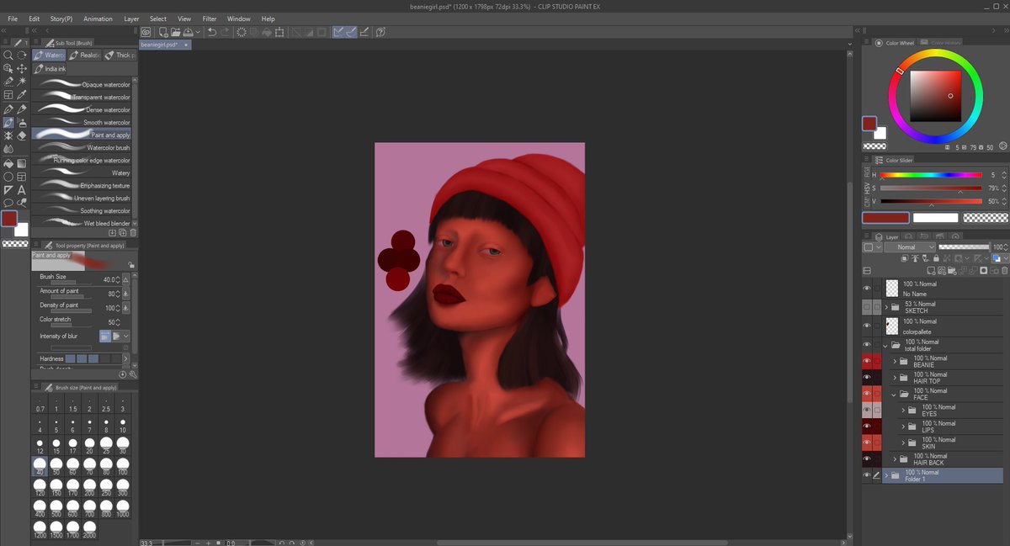
Task: Delete sub tool with trash icon
Action: pos(133,232)
